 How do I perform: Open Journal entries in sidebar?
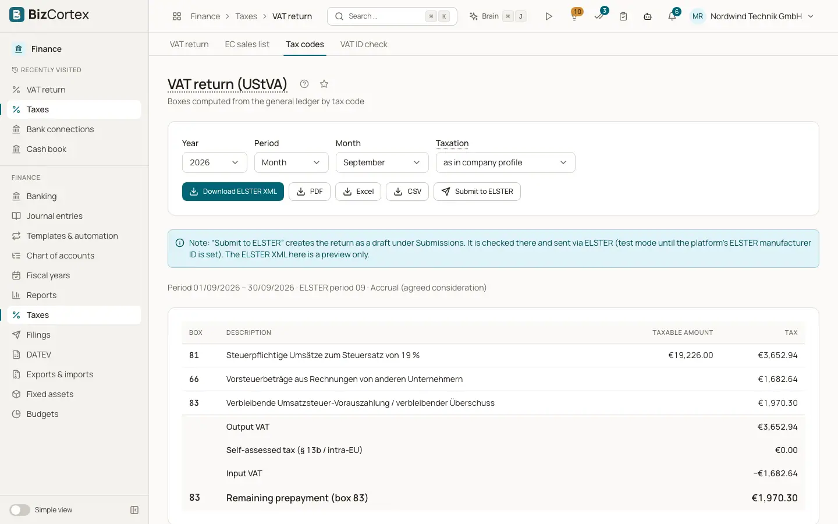point(74,216)
